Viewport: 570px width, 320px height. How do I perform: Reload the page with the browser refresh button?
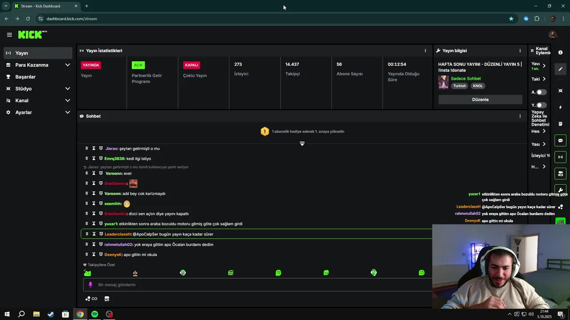(x=28, y=19)
